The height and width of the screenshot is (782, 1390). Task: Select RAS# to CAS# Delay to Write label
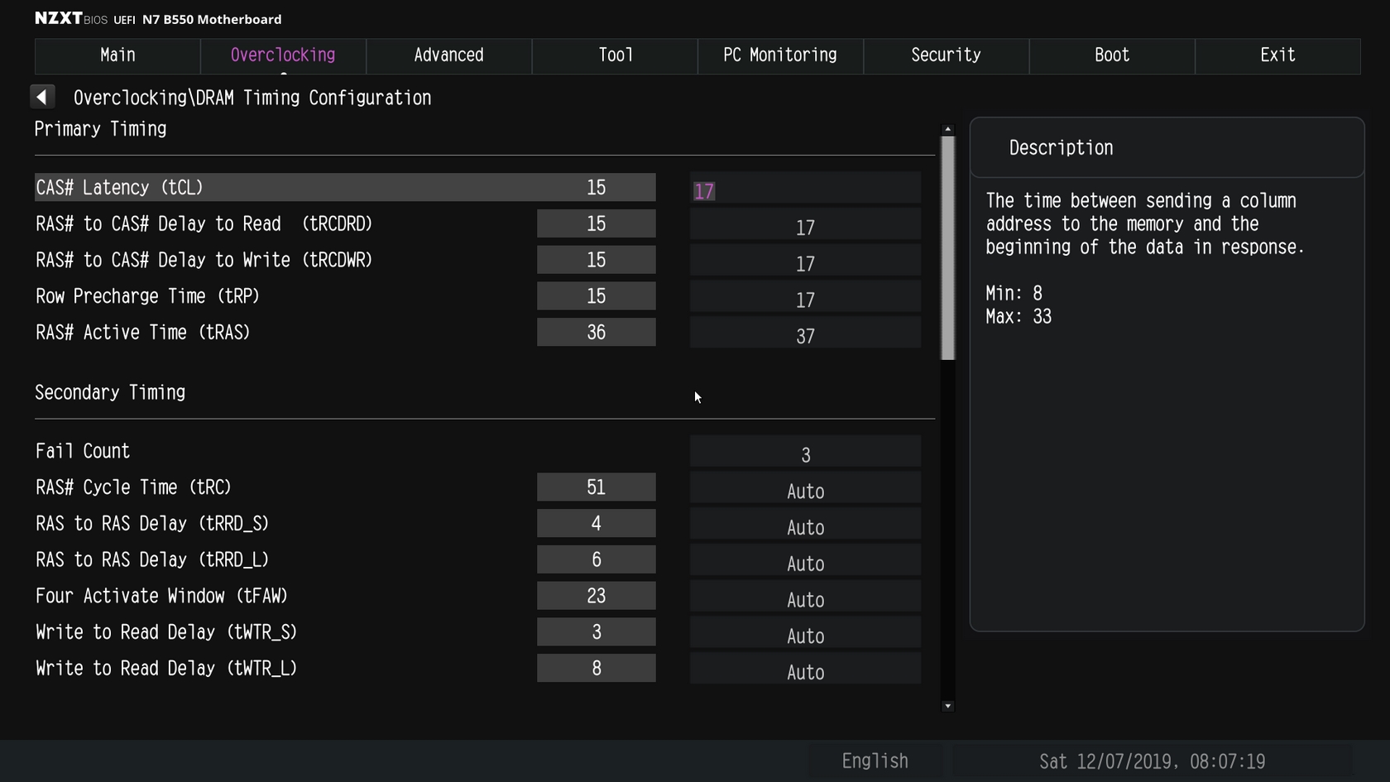click(204, 261)
